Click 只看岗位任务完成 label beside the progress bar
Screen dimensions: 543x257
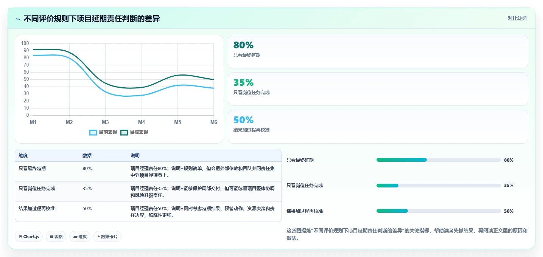305,186
